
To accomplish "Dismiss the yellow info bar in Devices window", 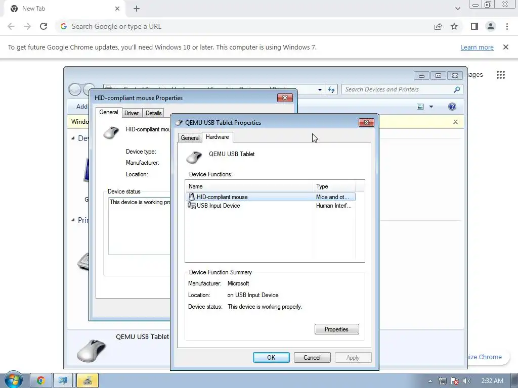I will (x=455, y=122).
